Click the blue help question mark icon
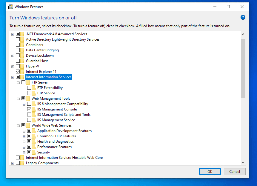The height and width of the screenshot is (186, 257). pos(243,17)
